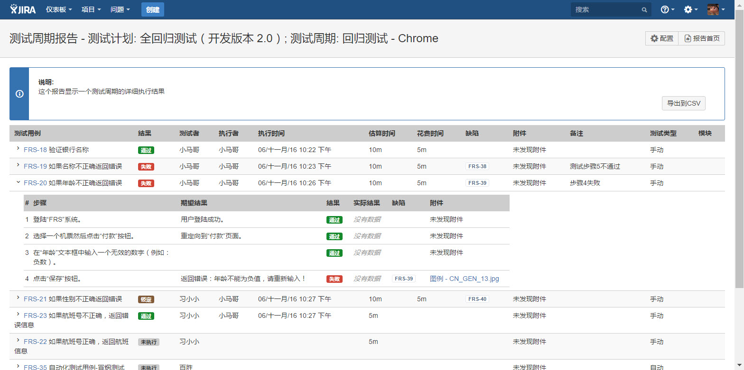This screenshot has height=370, width=744.
Task: Open the FRS-22 issue link
Action: tap(35, 342)
